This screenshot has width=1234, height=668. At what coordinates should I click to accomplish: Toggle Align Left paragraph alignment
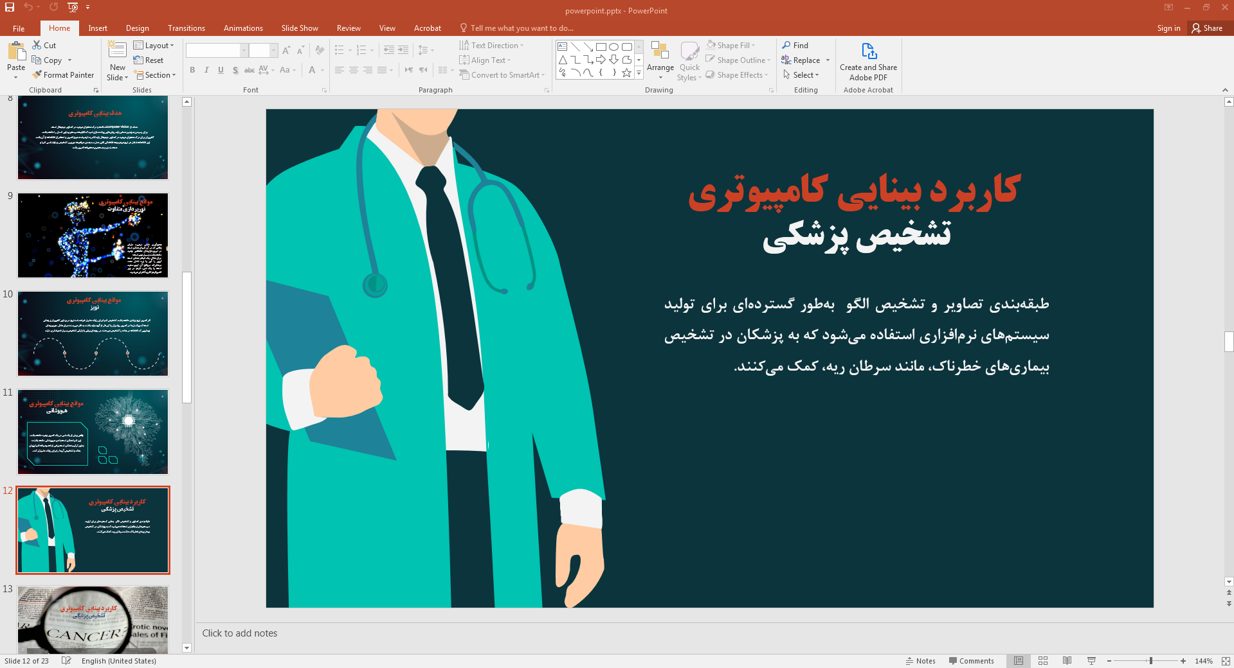[x=340, y=70]
